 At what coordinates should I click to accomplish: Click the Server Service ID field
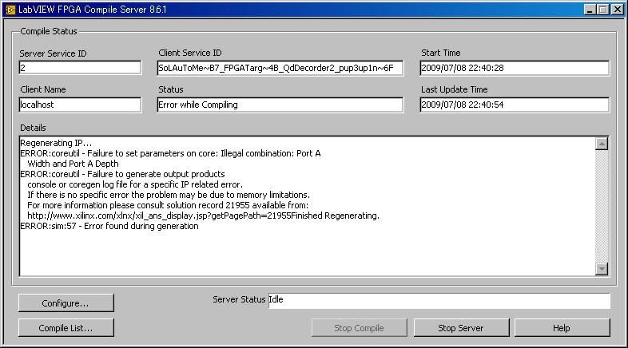click(80, 68)
